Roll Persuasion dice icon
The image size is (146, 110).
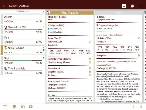pyautogui.click(x=90, y=68)
